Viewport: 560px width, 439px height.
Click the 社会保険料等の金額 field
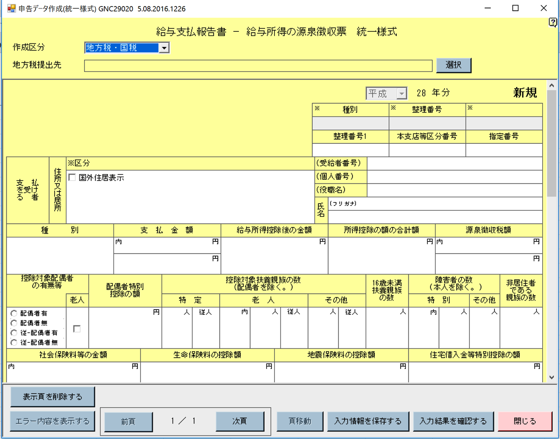(73, 372)
